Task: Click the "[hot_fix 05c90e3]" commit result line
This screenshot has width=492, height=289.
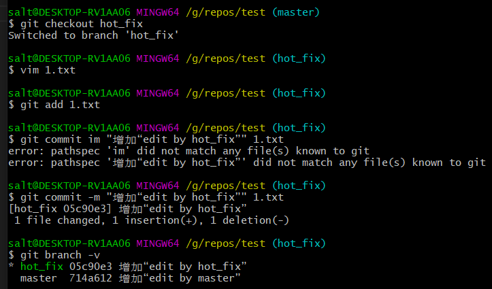Action: [128, 209]
